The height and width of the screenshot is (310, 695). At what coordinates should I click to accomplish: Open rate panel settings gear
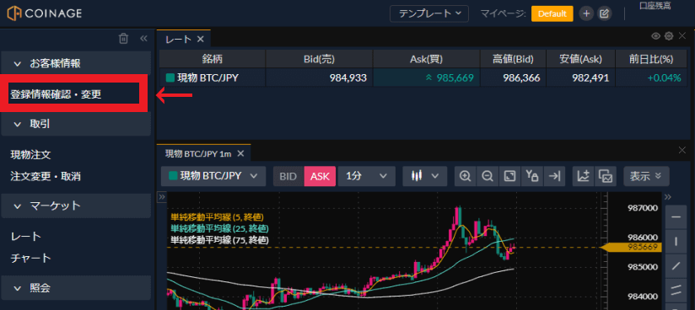click(x=669, y=36)
